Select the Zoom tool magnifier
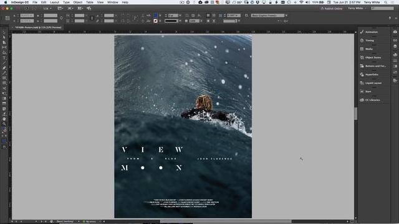The height and width of the screenshot is (224, 399). tap(4, 124)
